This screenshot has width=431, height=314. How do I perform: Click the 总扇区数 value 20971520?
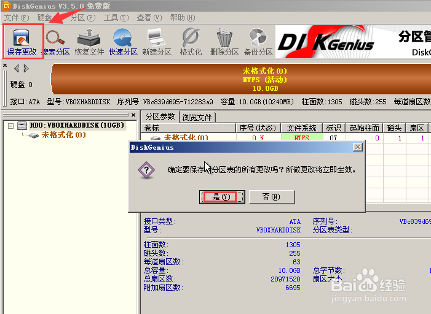click(286, 279)
